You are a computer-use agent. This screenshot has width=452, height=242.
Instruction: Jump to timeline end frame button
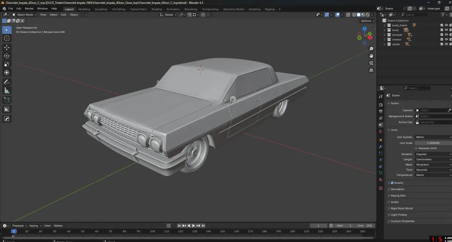pyautogui.click(x=203, y=225)
